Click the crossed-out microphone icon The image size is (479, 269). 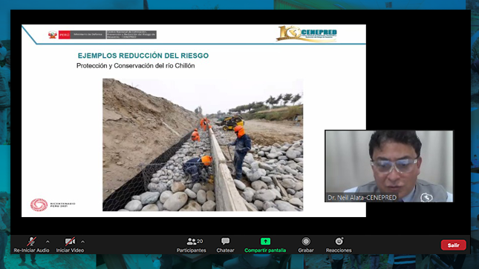tap(31, 242)
